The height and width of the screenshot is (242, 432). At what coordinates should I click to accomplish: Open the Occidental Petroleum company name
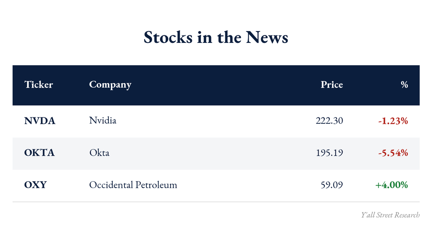coord(133,185)
